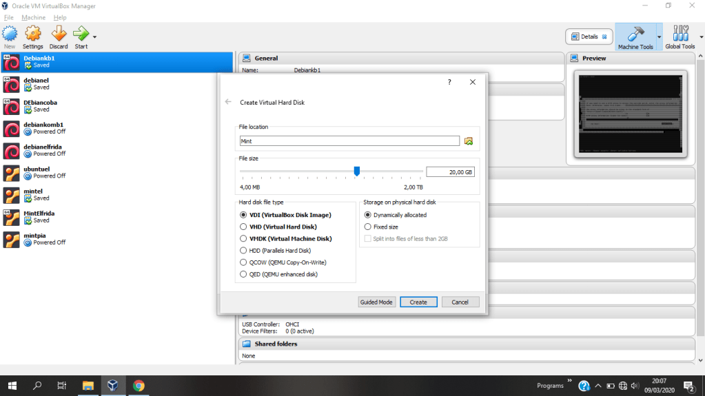Viewport: 705px width, 396px height.
Task: Expand the Machine Tools dropdown arrow
Action: pos(659,37)
